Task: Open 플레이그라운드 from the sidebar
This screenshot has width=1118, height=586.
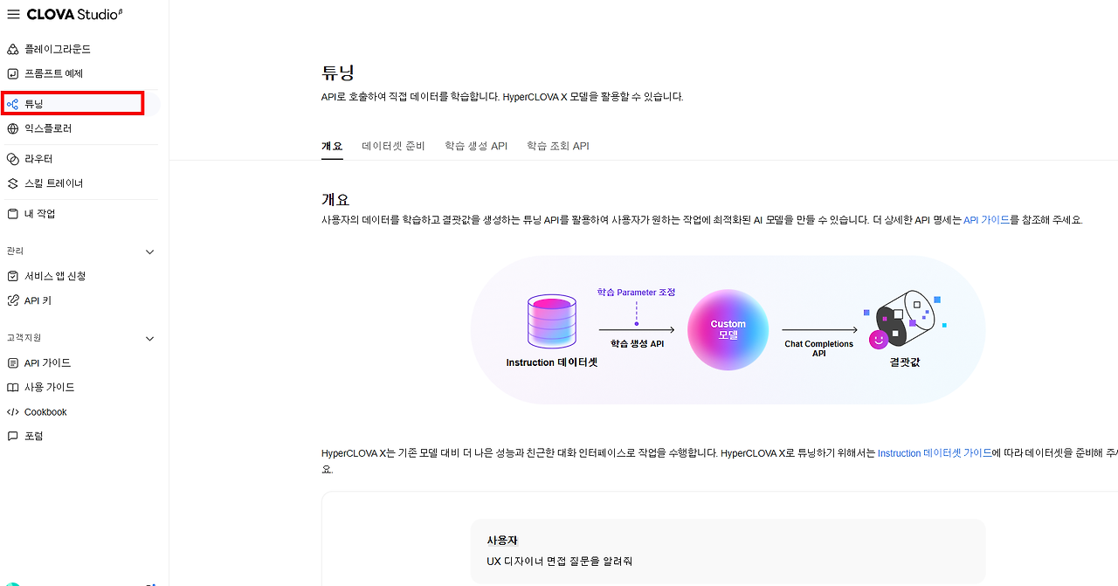Action: tap(80, 50)
